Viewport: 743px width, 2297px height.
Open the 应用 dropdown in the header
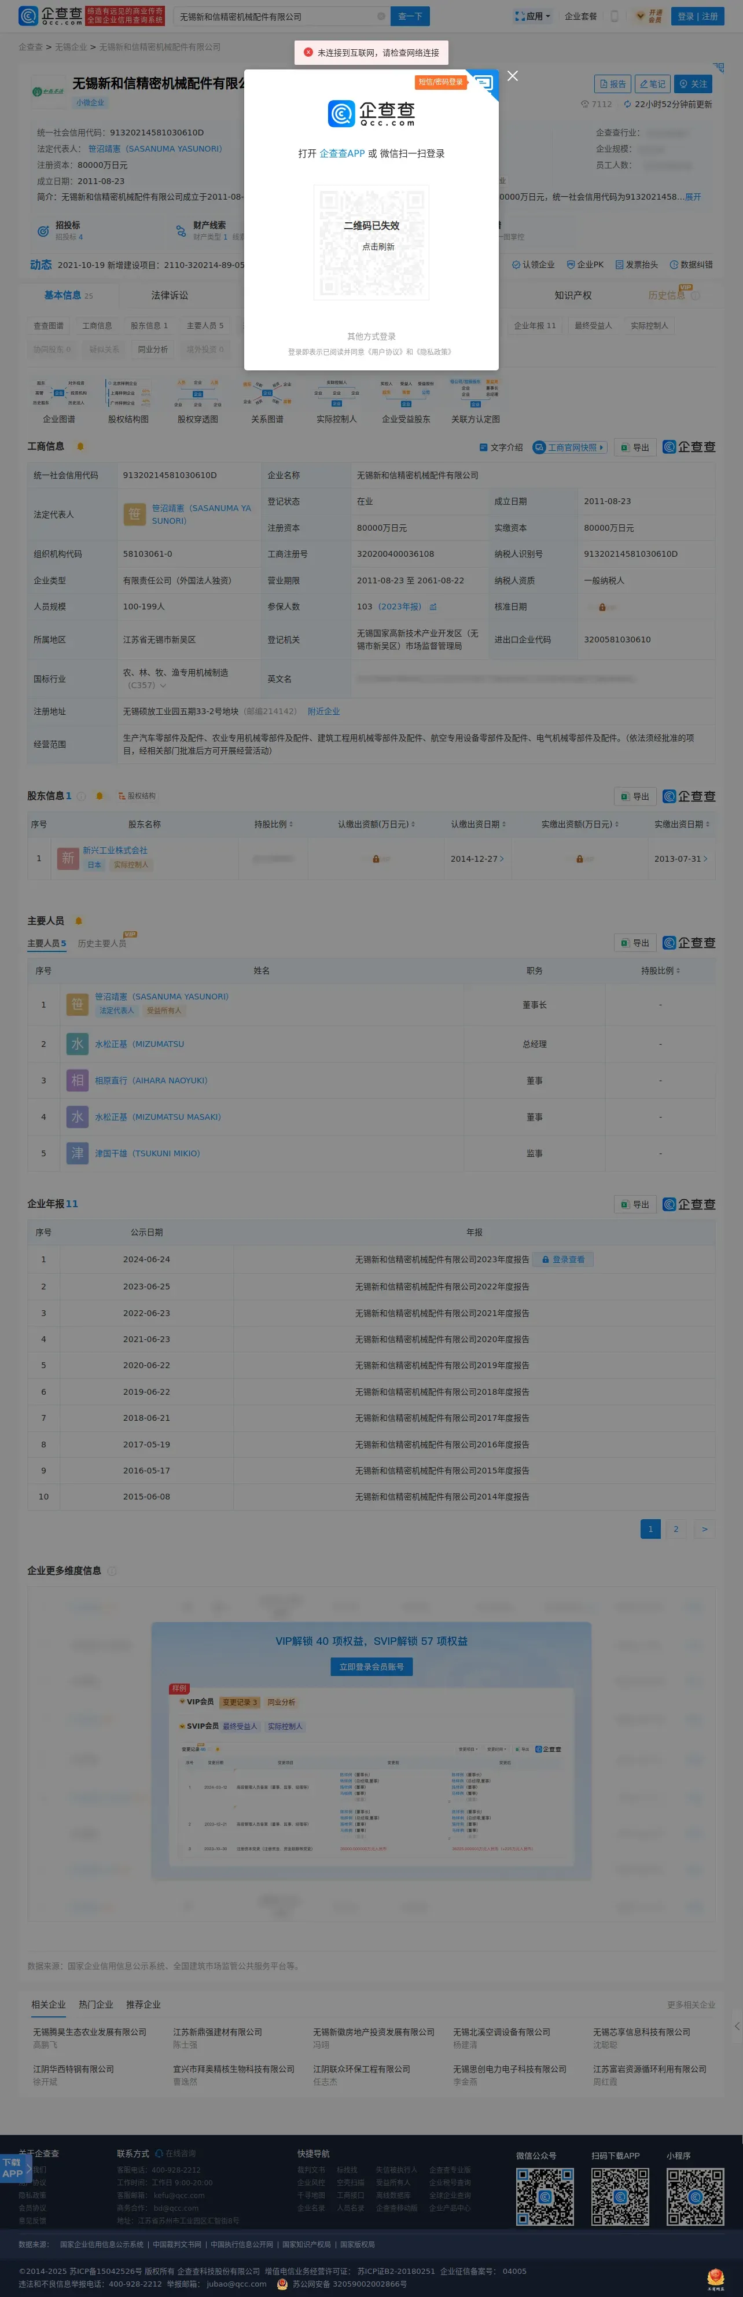point(532,16)
